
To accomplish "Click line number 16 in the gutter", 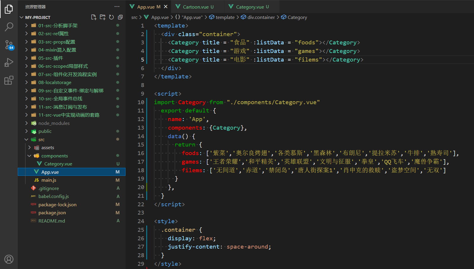I will pos(141,153).
